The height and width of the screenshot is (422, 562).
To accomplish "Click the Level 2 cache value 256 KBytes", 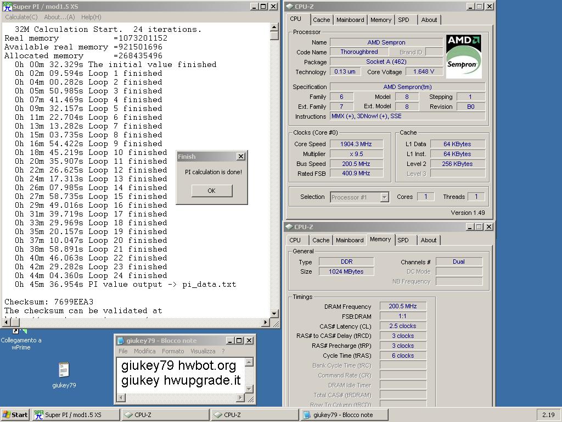I will click(457, 164).
